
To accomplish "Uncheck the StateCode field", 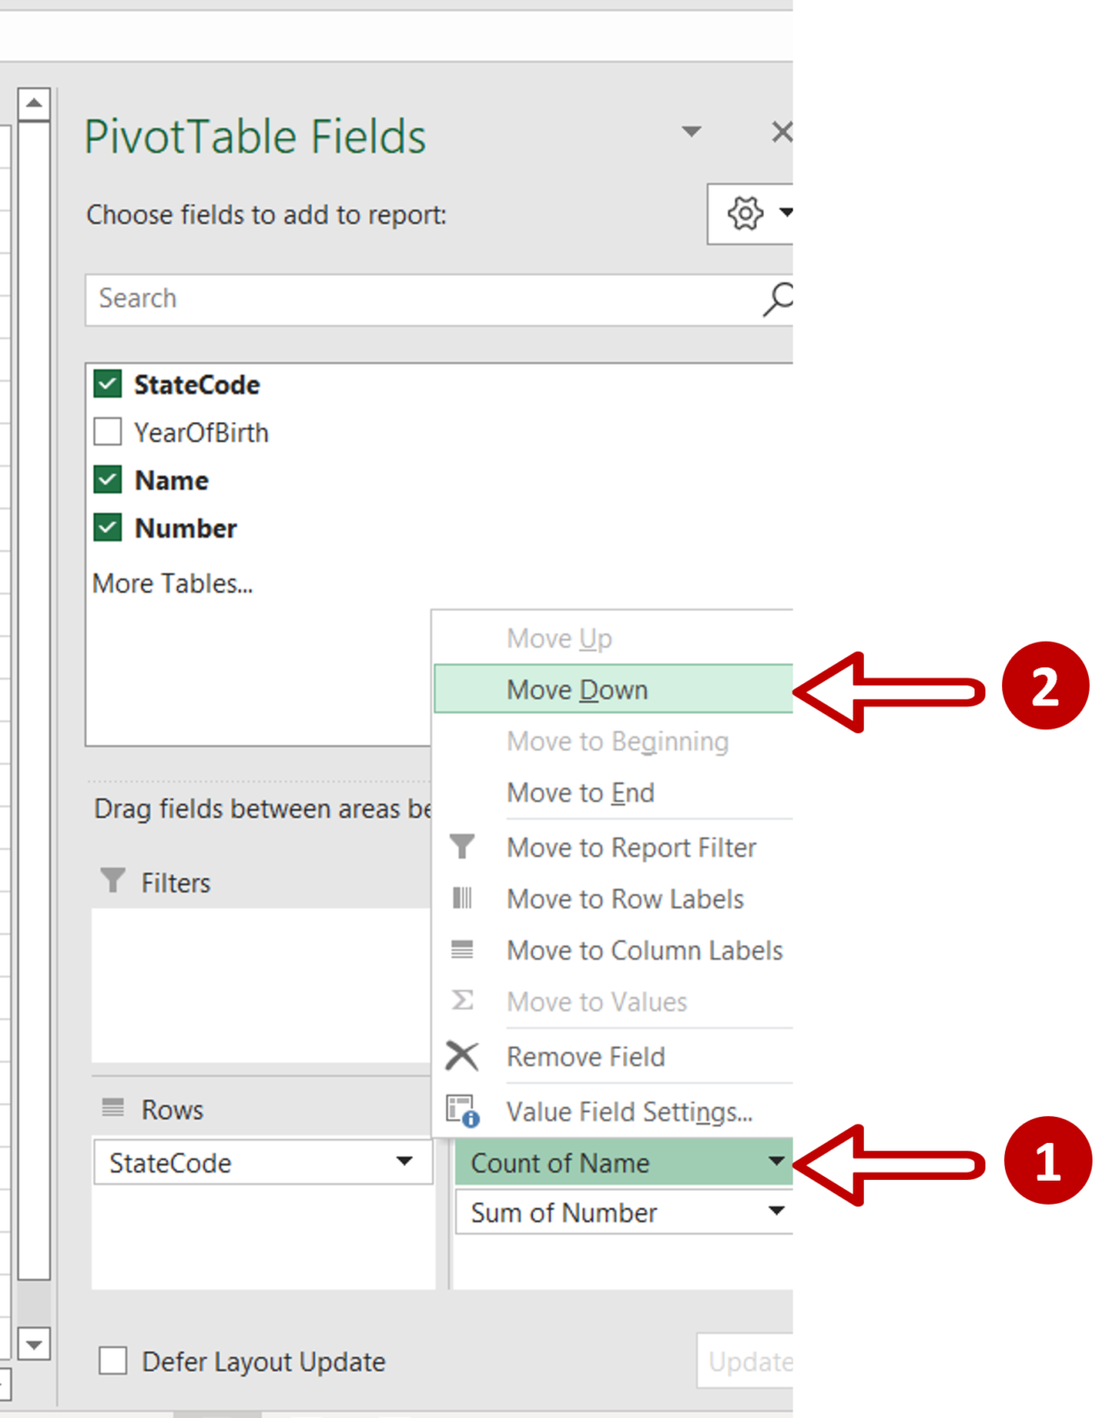I will pos(106,384).
